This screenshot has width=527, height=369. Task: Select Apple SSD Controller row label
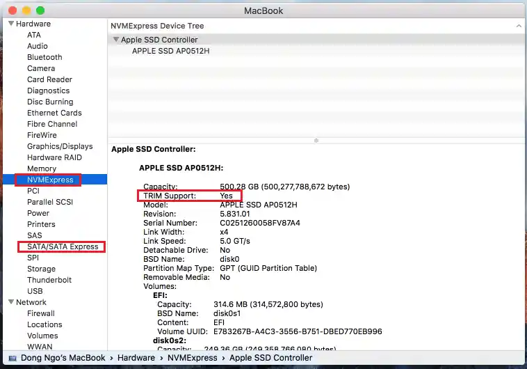159,40
